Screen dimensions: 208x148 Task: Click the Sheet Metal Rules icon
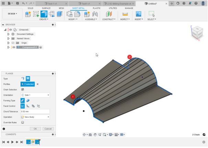pyautogui.click(x=69, y=14)
